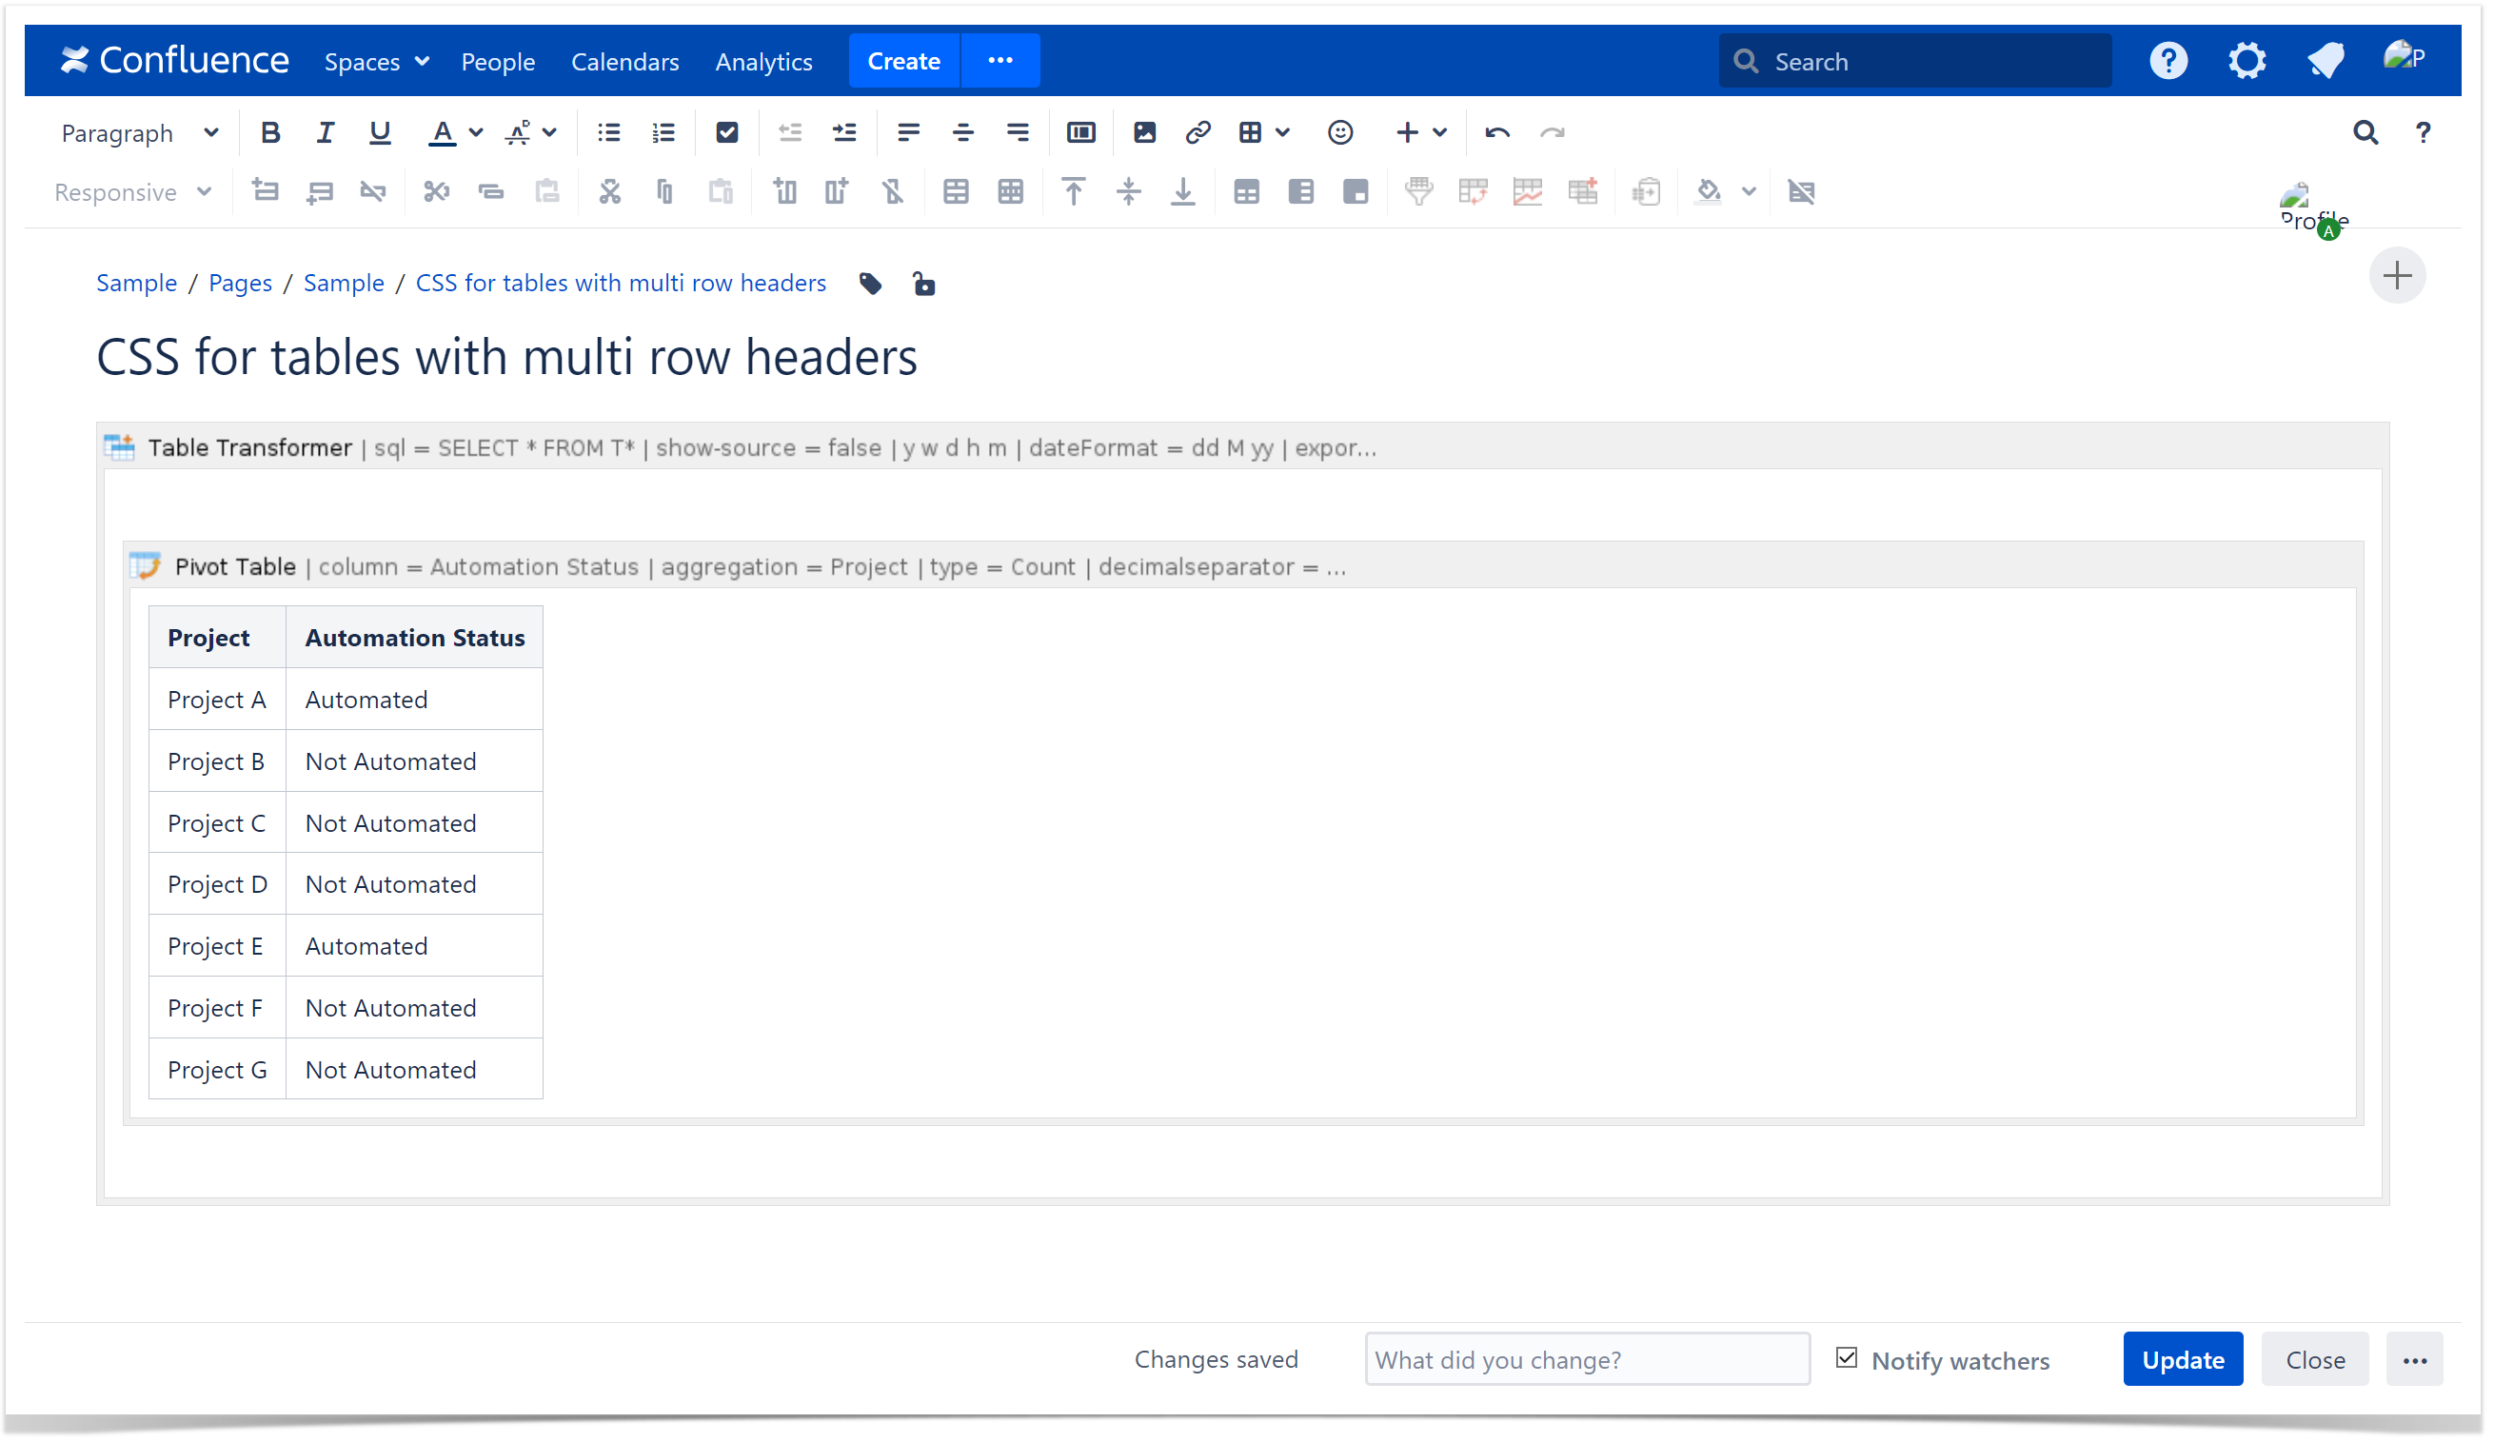Click the undo arrow icon

(1496, 132)
